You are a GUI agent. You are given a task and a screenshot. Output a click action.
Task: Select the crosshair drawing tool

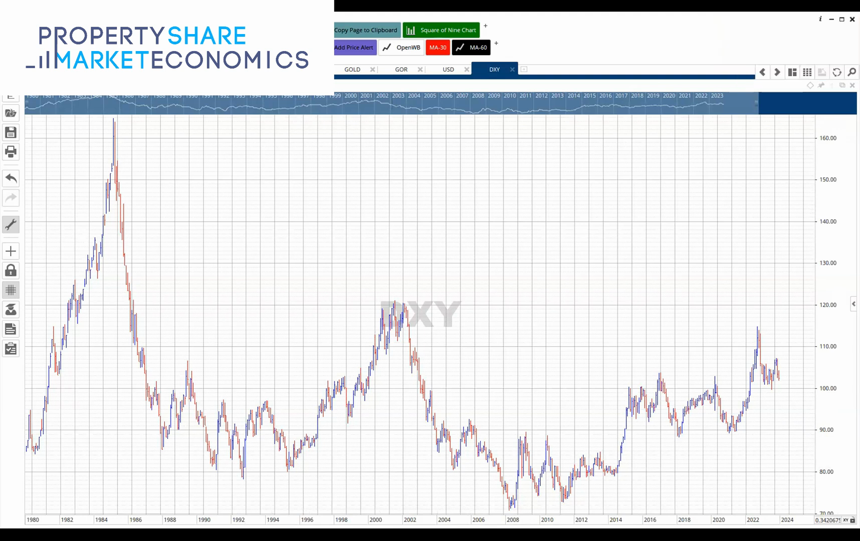click(11, 251)
